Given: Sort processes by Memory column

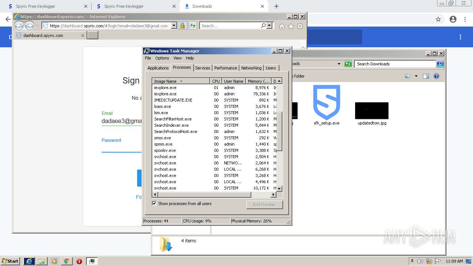Looking at the screenshot, I should click(x=259, y=81).
